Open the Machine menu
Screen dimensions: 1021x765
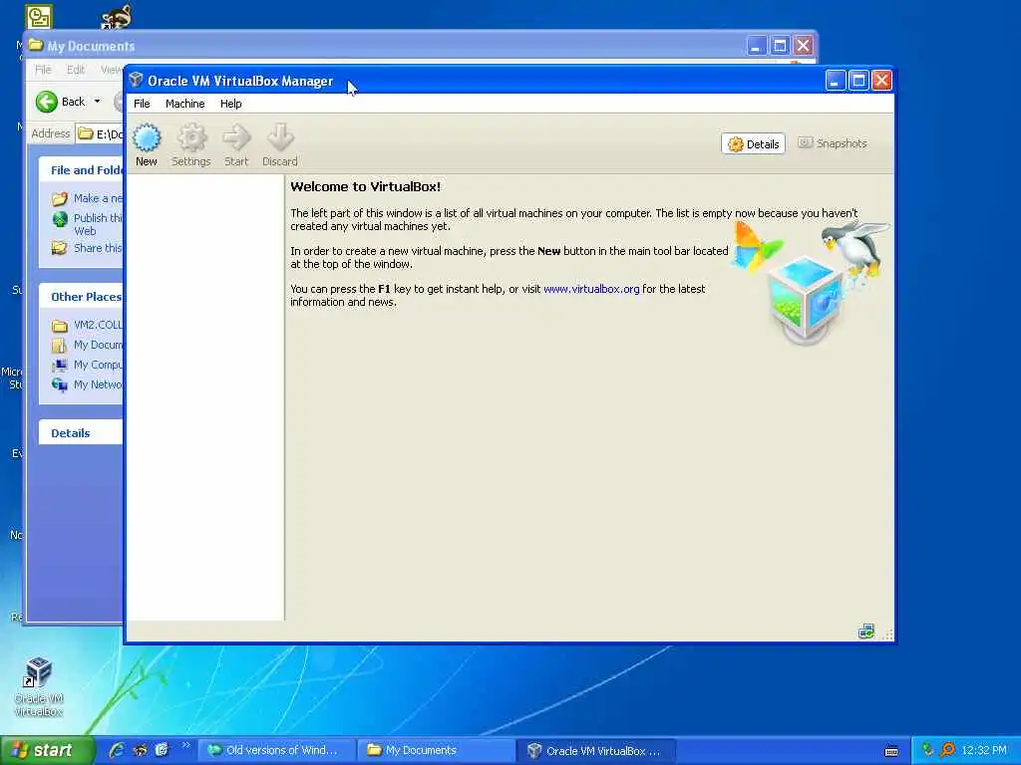[x=184, y=104]
